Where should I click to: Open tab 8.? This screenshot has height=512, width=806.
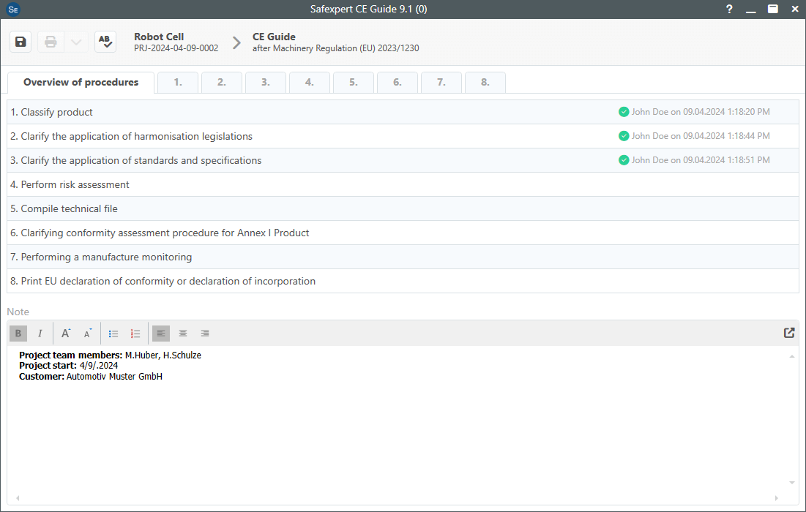point(485,83)
